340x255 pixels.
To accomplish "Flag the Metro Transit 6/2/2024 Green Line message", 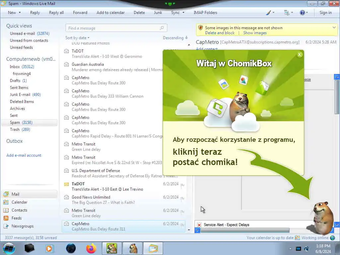I will [182, 212].
